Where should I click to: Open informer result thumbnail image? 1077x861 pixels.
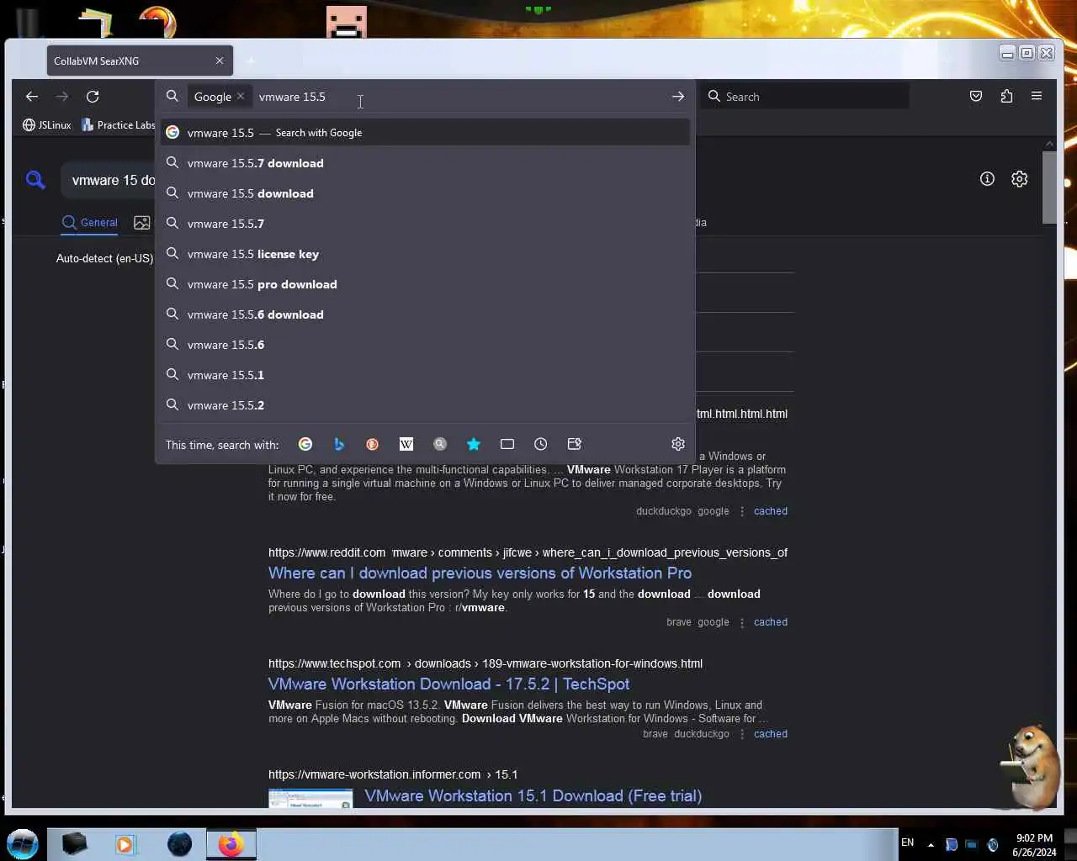[x=310, y=798]
